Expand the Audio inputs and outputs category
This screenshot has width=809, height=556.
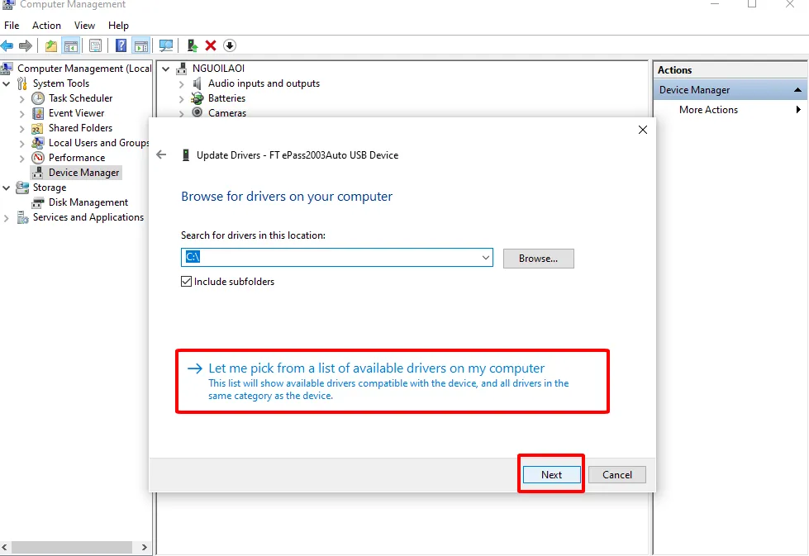pyautogui.click(x=181, y=83)
